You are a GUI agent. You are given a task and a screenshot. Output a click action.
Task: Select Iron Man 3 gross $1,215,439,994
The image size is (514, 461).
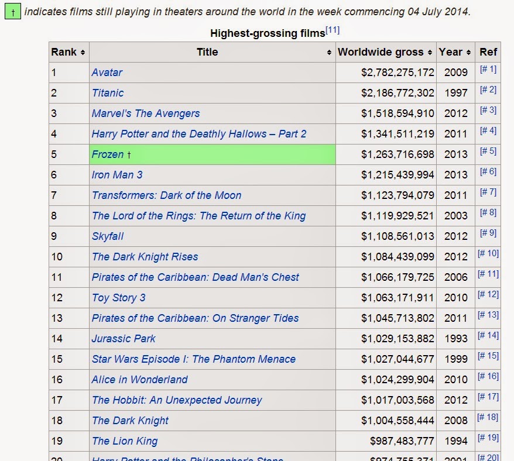[x=398, y=175]
